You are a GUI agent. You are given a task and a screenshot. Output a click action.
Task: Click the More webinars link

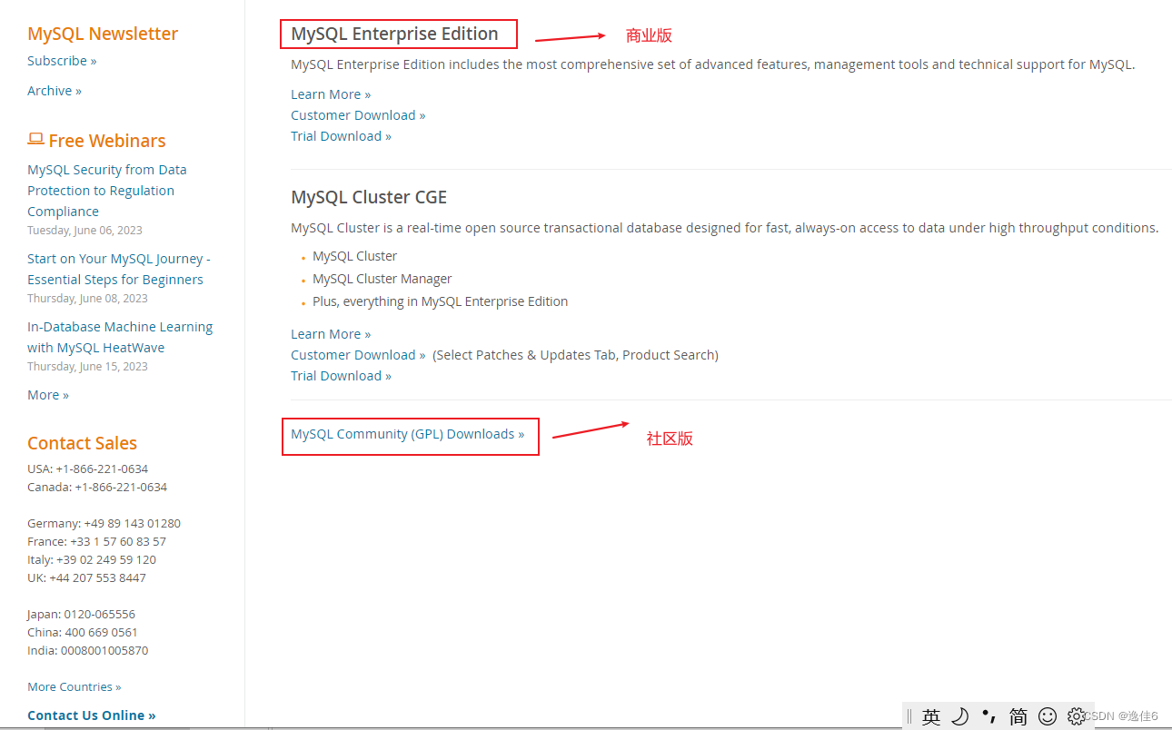[x=48, y=395]
